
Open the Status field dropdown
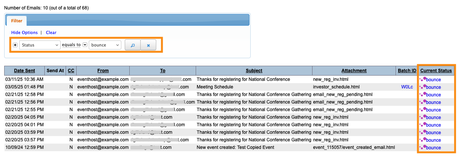click(40, 45)
